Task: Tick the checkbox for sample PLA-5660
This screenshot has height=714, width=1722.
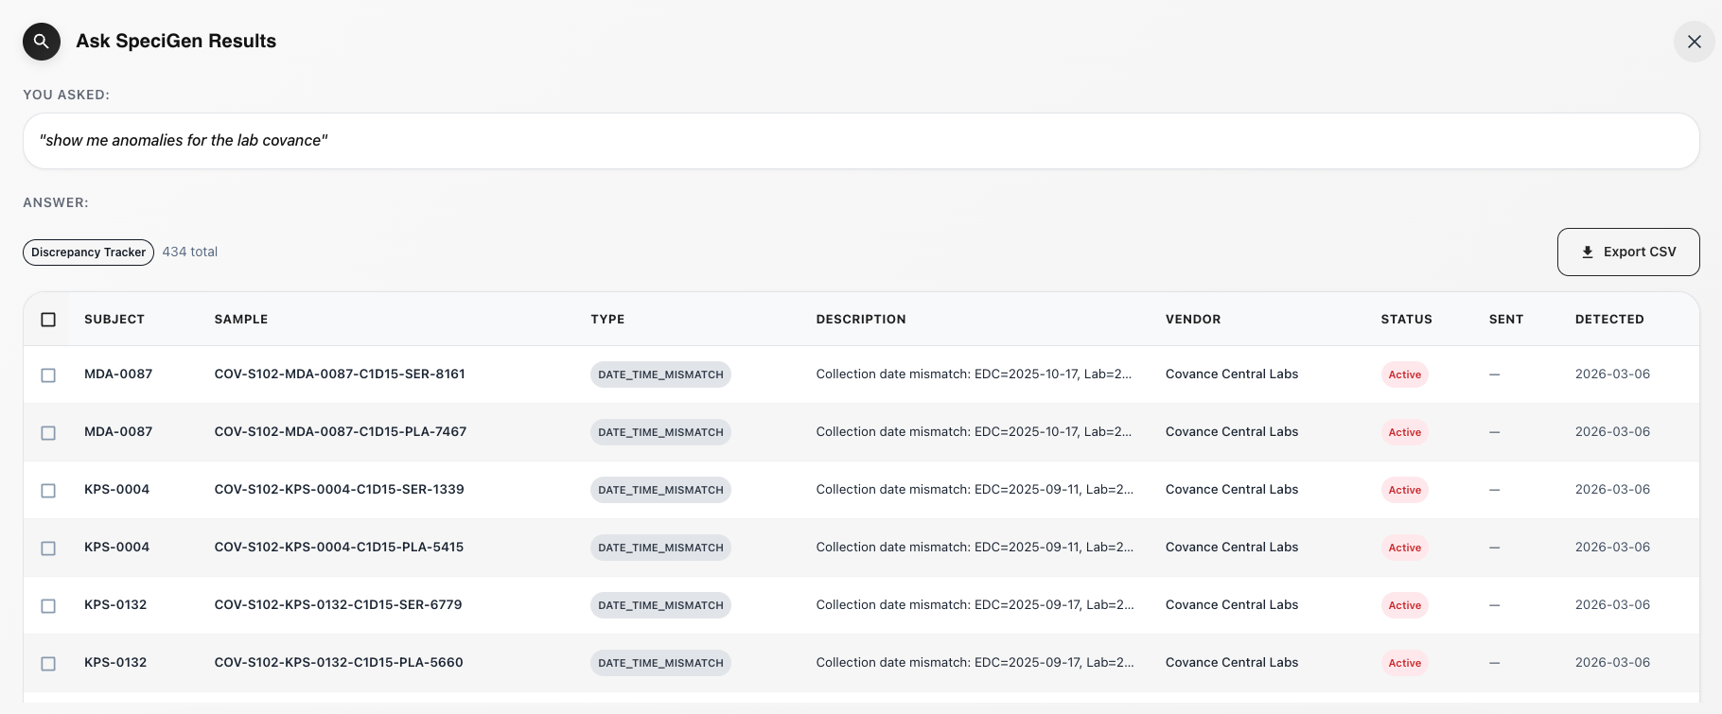Action: [x=48, y=664]
